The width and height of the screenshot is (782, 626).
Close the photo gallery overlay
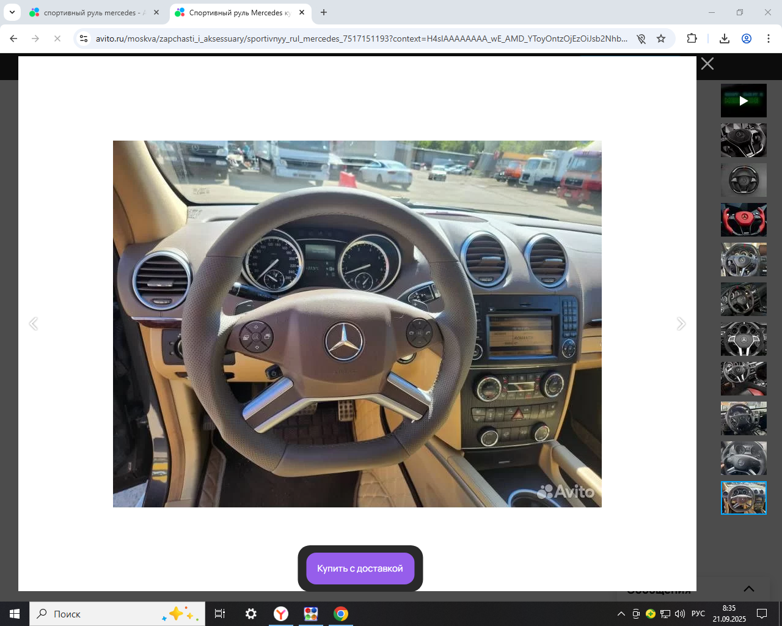[707, 64]
